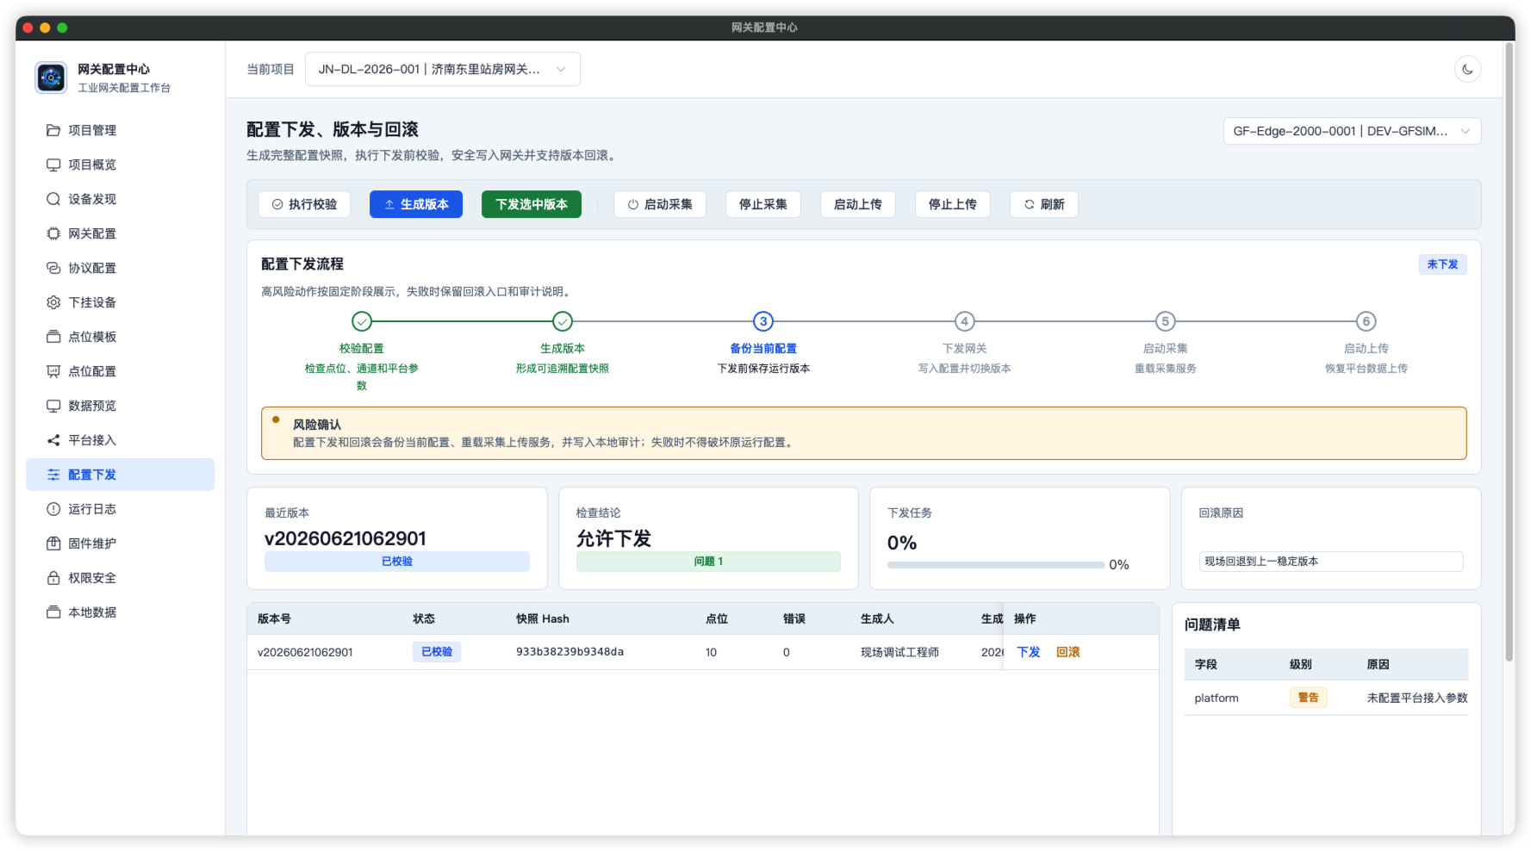Click step 3 备份当前配置 circle
The height and width of the screenshot is (851, 1531).
click(763, 321)
